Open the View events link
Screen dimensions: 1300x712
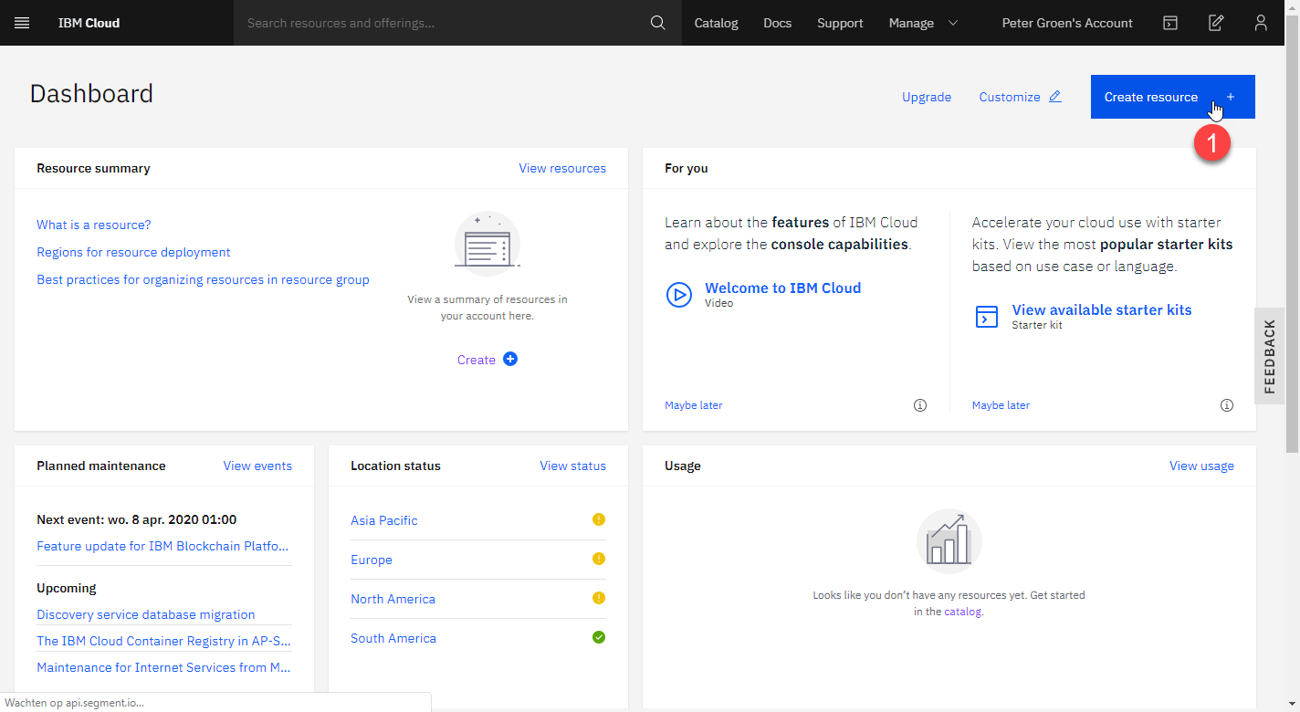(x=257, y=466)
